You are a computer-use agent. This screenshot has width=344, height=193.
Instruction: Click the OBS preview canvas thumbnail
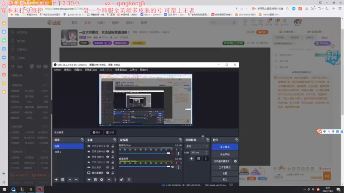pos(146,100)
